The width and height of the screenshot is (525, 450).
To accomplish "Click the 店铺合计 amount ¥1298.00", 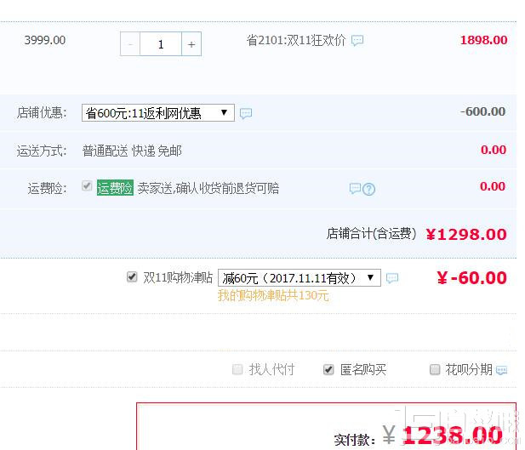I will pos(466,235).
